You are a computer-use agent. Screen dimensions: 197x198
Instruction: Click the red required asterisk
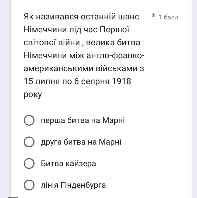153,16
